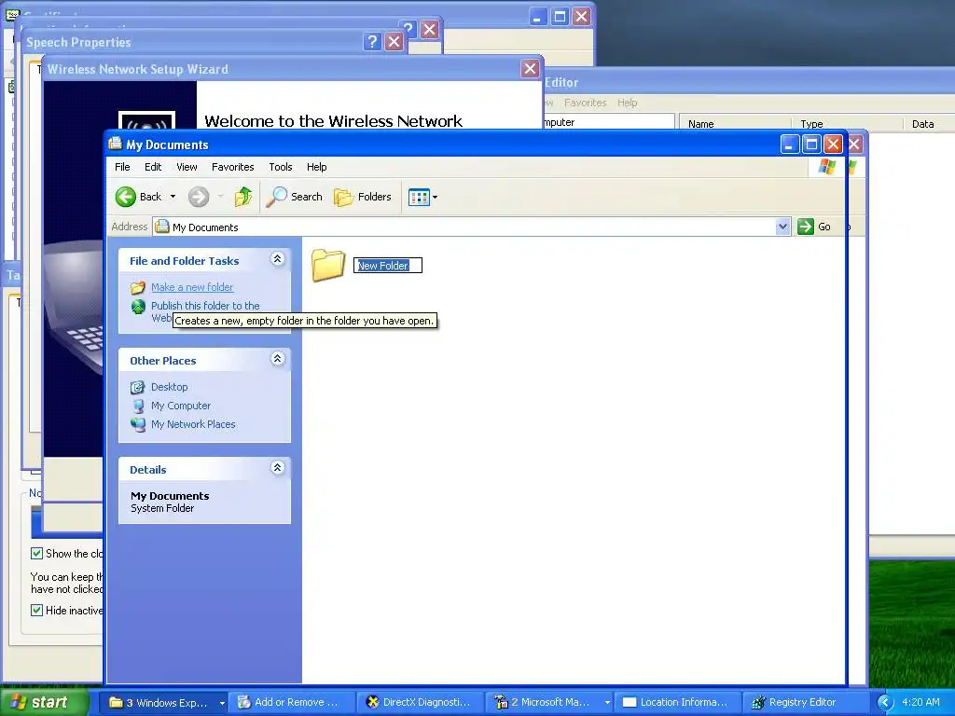Collapse Other Places panel
Viewport: 955px width, 716px height.
(x=277, y=359)
